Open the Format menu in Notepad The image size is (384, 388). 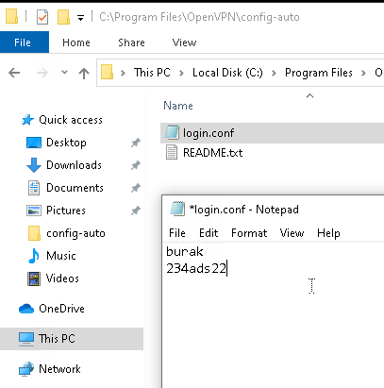point(249,233)
